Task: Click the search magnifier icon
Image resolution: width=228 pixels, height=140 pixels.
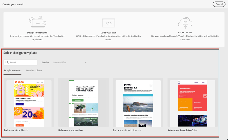Action: coord(7,62)
